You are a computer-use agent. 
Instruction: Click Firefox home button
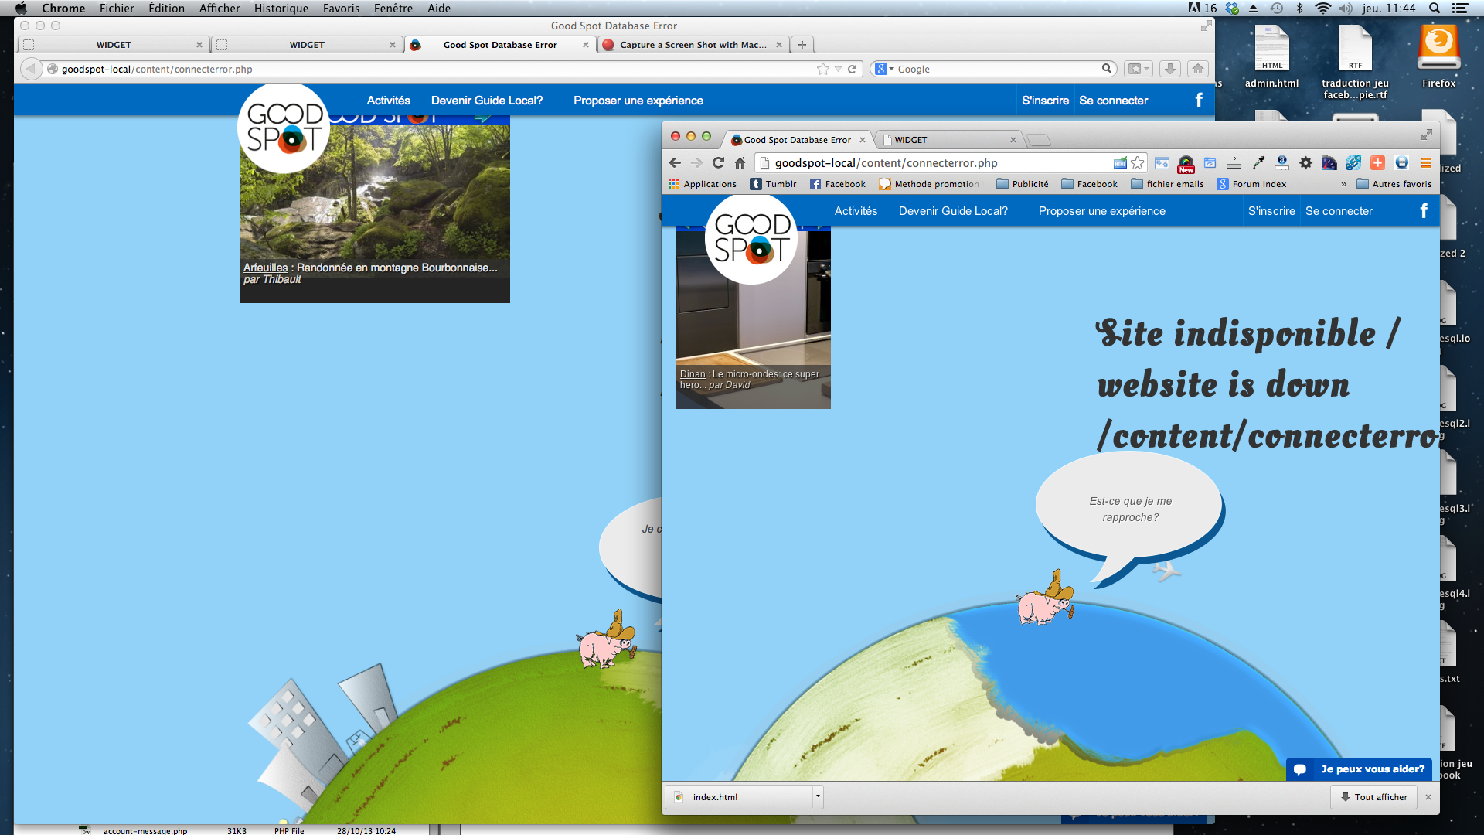coord(1198,69)
